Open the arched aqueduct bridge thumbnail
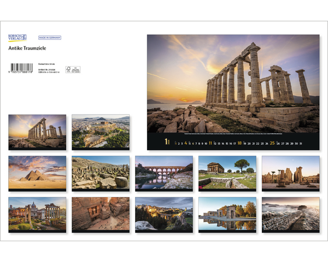Image resolution: width=328 pixels, height=262 pixels. pos(164,171)
